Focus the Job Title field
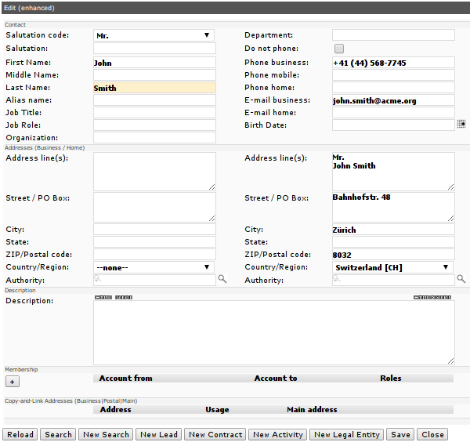Viewport: 470px width, 442px height. coord(154,113)
